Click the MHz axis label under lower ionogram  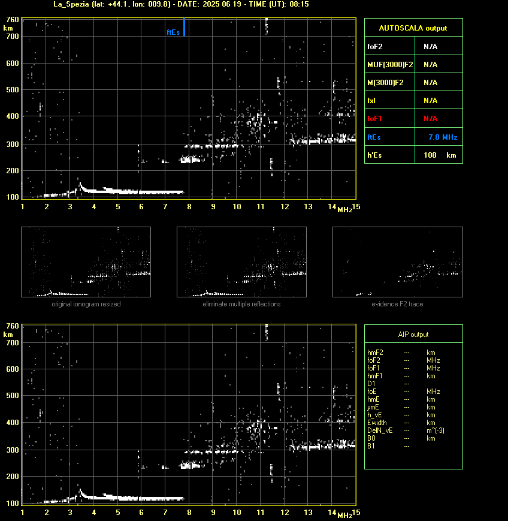point(344,516)
